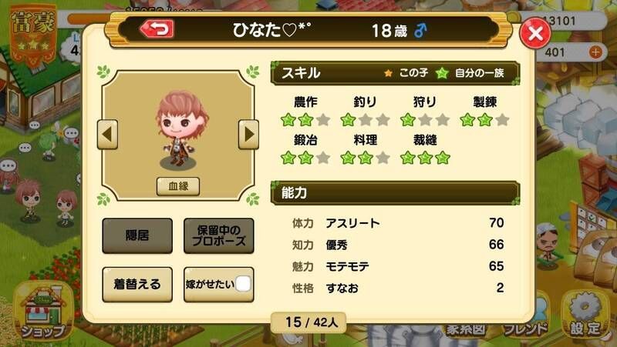Open the 設定 settings gear
The height and width of the screenshot is (347, 617).
click(585, 315)
